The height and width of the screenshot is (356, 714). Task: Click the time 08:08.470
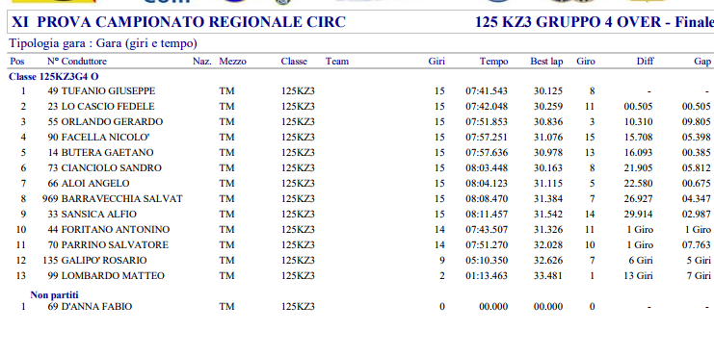click(x=487, y=199)
